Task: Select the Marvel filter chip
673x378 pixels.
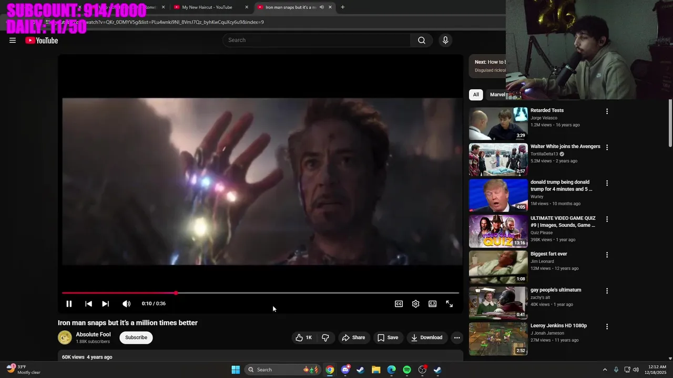Action: point(497,94)
